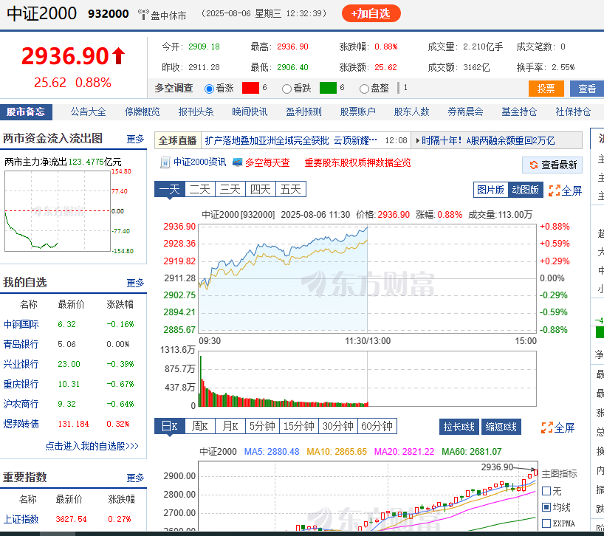Click the 查看最新 button
The image size is (604, 536).
552,165
